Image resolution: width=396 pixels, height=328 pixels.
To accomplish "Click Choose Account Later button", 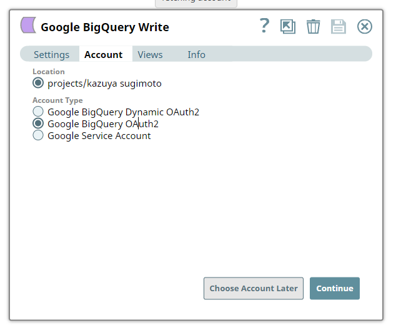I will [x=254, y=288].
